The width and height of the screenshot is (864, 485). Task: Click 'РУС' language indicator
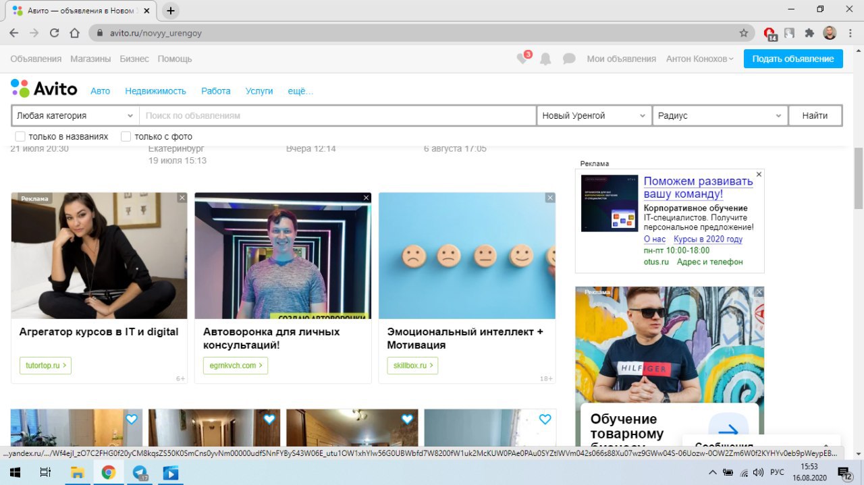(x=777, y=472)
